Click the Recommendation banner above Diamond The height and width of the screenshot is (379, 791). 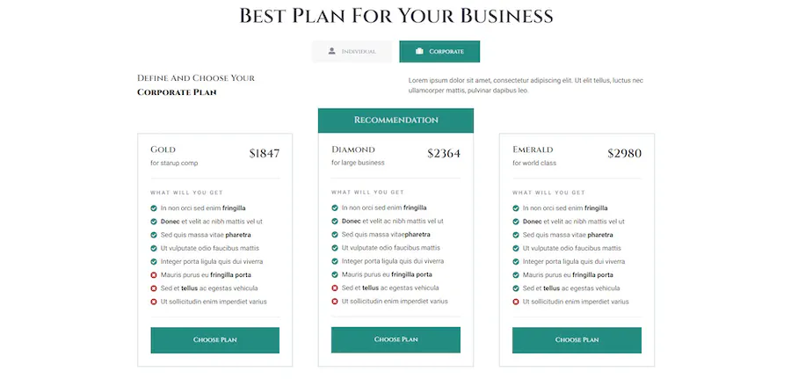click(x=396, y=120)
